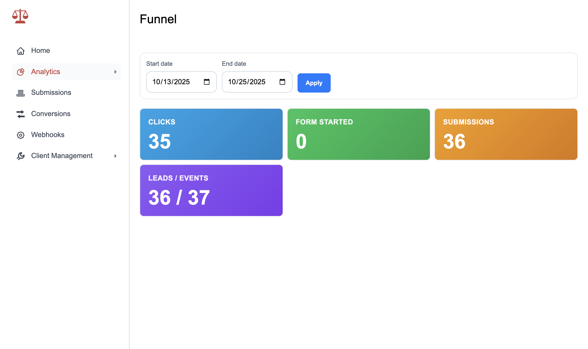Viewport: 588px width, 349px height.
Task: Select the purple LEADS / EVENTS card
Action: (211, 190)
